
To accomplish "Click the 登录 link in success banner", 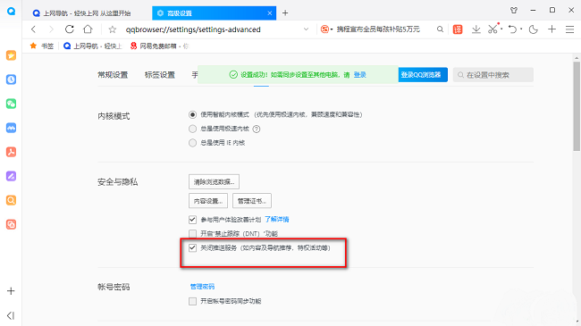I will (360, 75).
